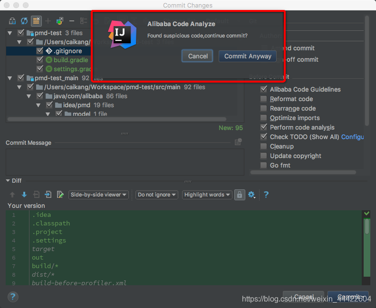The height and width of the screenshot is (308, 376).
Task: Click the .classpath line in the diff
Action: coord(51,223)
